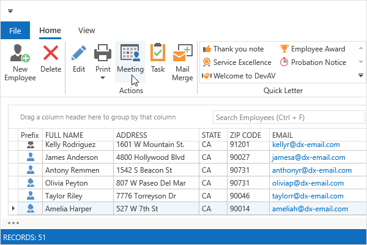Open the File menu

(x=15, y=30)
